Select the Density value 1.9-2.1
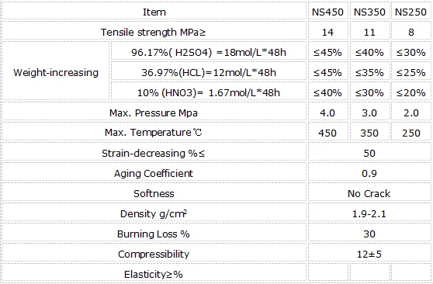The image size is (433, 284). point(369,213)
